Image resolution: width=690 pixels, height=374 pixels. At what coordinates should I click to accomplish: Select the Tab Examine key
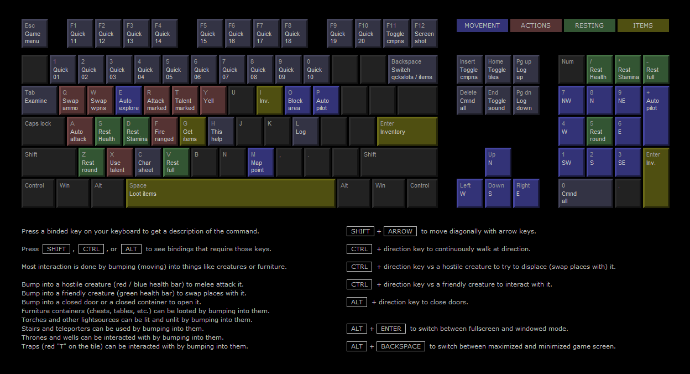(x=39, y=101)
